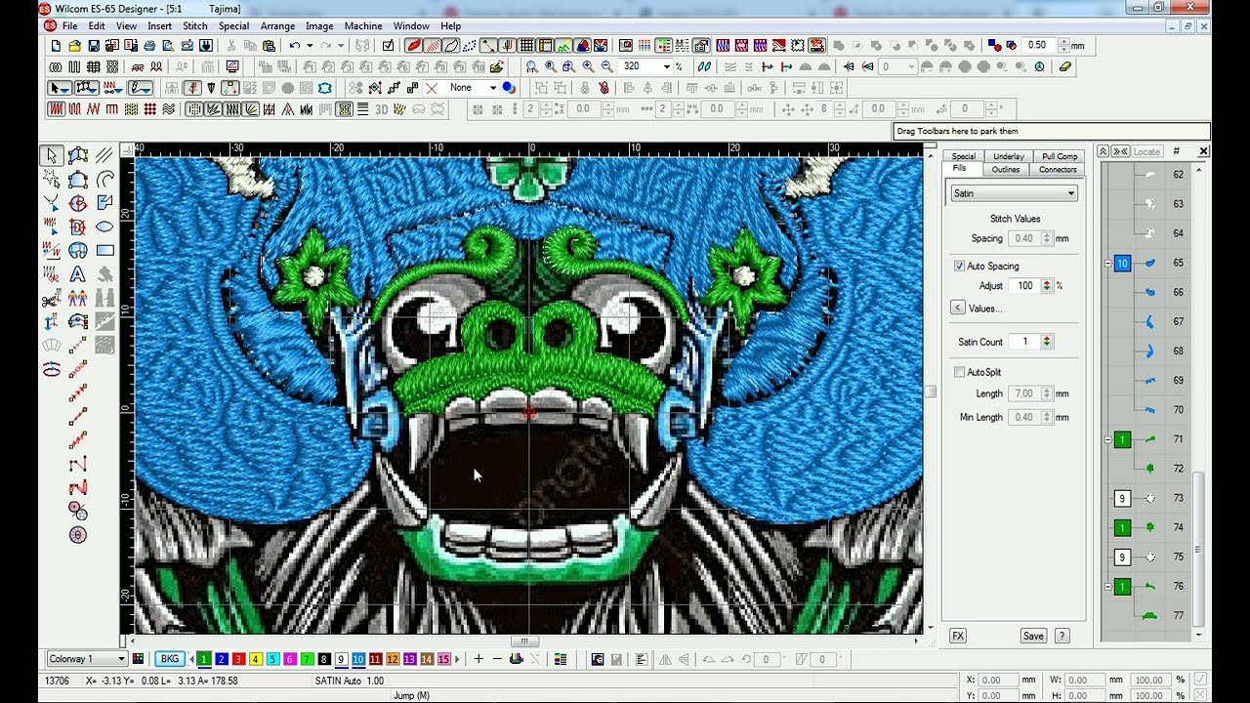Click the purple circular stamp tool in toolbox
The height and width of the screenshot is (703, 1250).
[78, 534]
